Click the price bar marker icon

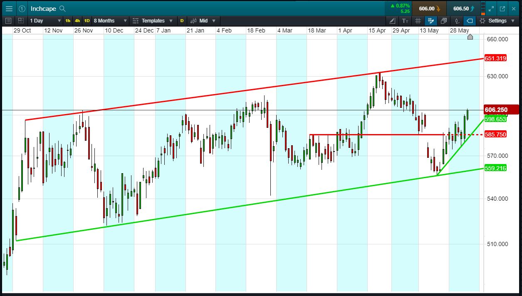tap(457, 20)
